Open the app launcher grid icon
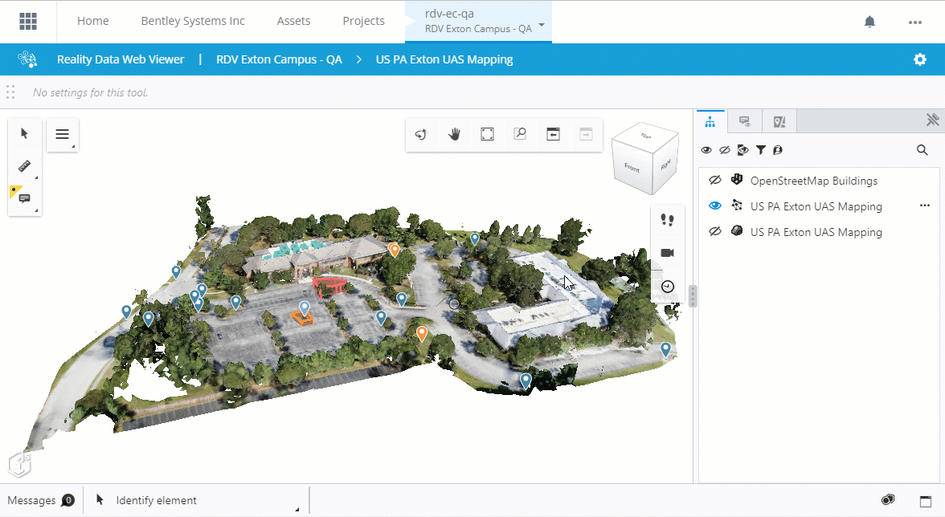Screen dimensions: 945x517 coord(27,21)
